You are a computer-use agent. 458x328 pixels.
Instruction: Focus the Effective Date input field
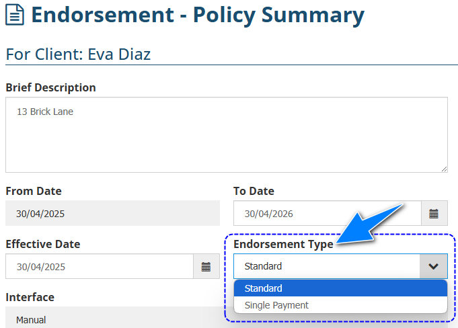click(100, 267)
